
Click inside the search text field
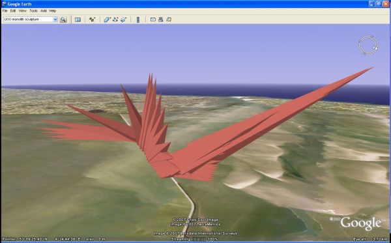(x=28, y=20)
